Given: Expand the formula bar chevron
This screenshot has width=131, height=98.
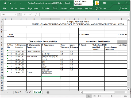Looking at the screenshot, I should coord(128,14).
